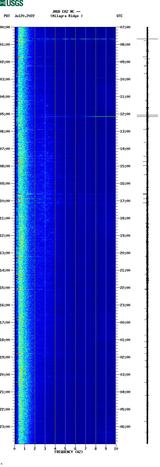Click the 06:00 UTC time label
The image size is (160, 467).
pyautogui.click(x=125, y=427)
